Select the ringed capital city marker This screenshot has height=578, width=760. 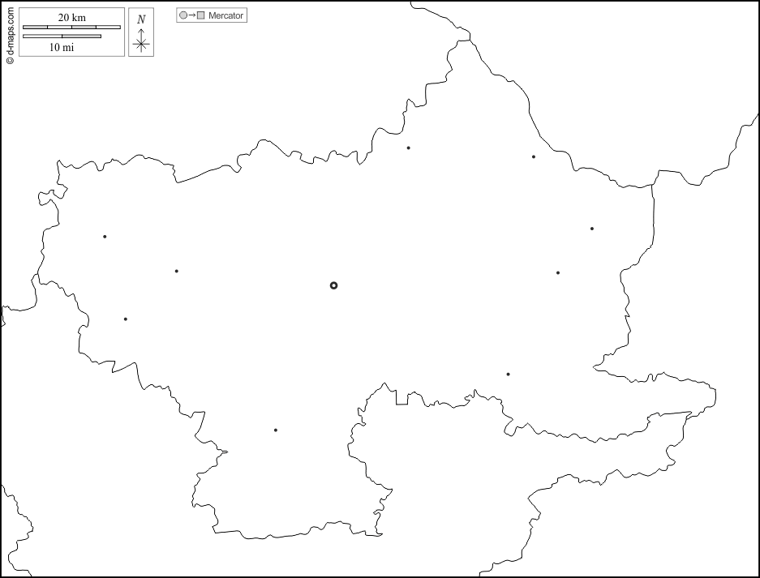tap(333, 285)
